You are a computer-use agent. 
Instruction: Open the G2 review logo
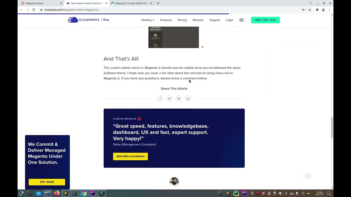pyautogui.click(x=140, y=119)
